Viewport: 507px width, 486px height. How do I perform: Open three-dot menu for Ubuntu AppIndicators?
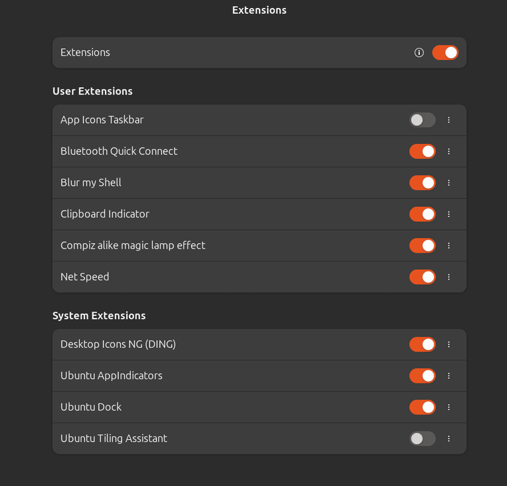pyautogui.click(x=449, y=376)
